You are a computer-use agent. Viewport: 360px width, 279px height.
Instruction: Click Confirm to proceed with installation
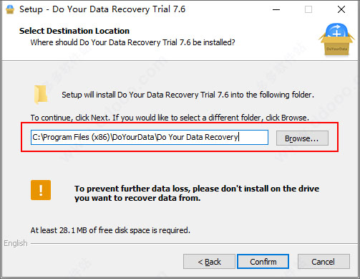[263, 262]
